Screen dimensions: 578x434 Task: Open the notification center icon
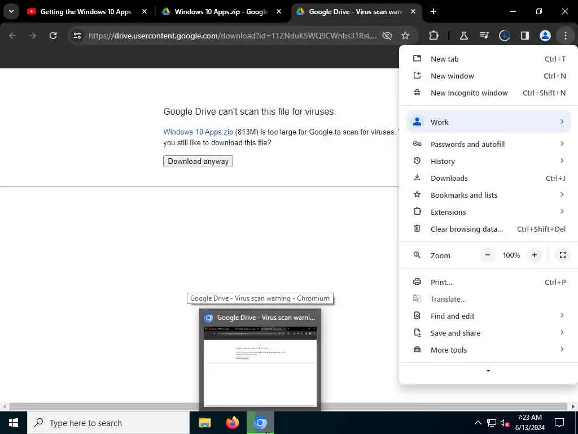(559, 423)
